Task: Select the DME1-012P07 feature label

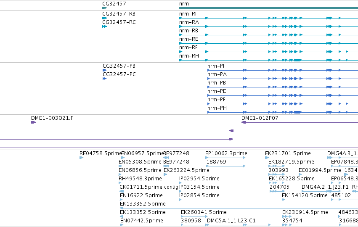Action: pos(260,118)
